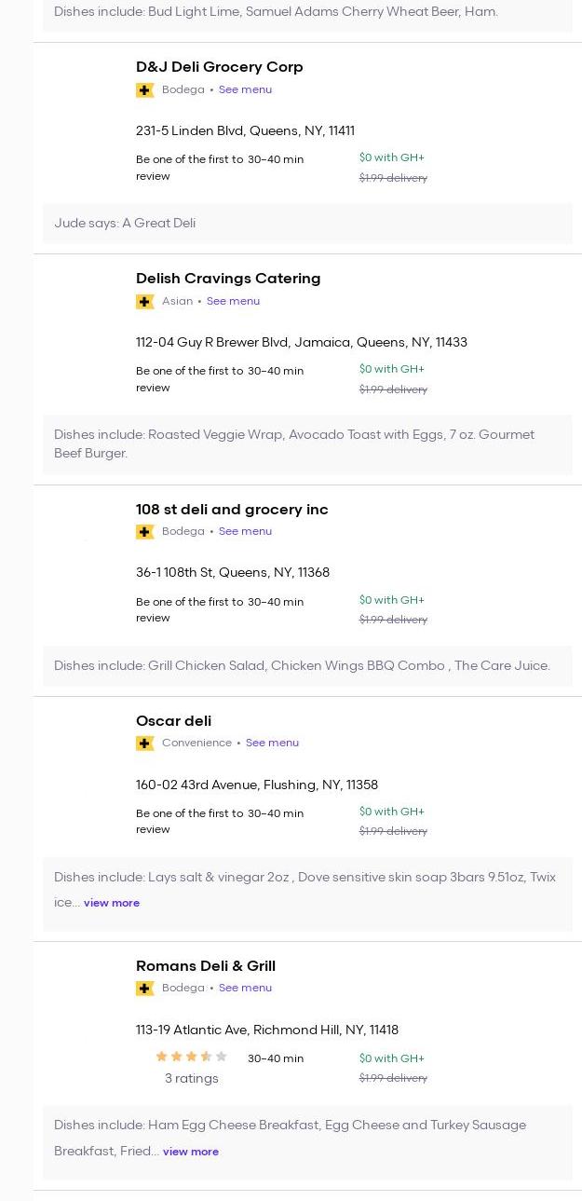This screenshot has height=1201, width=582.
Task: Click the GH+ badge beside Oscar deli
Action: pos(144,744)
